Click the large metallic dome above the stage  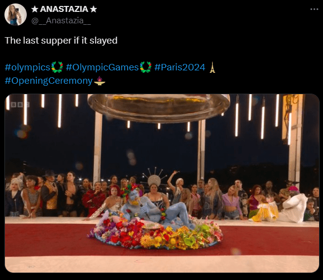pyautogui.click(x=159, y=108)
